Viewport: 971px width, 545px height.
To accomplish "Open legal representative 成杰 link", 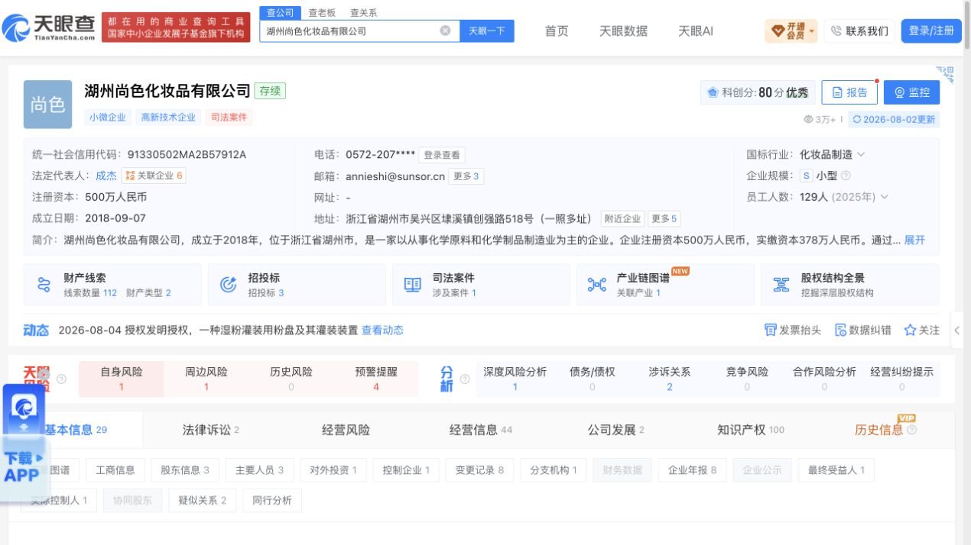I will [106, 176].
